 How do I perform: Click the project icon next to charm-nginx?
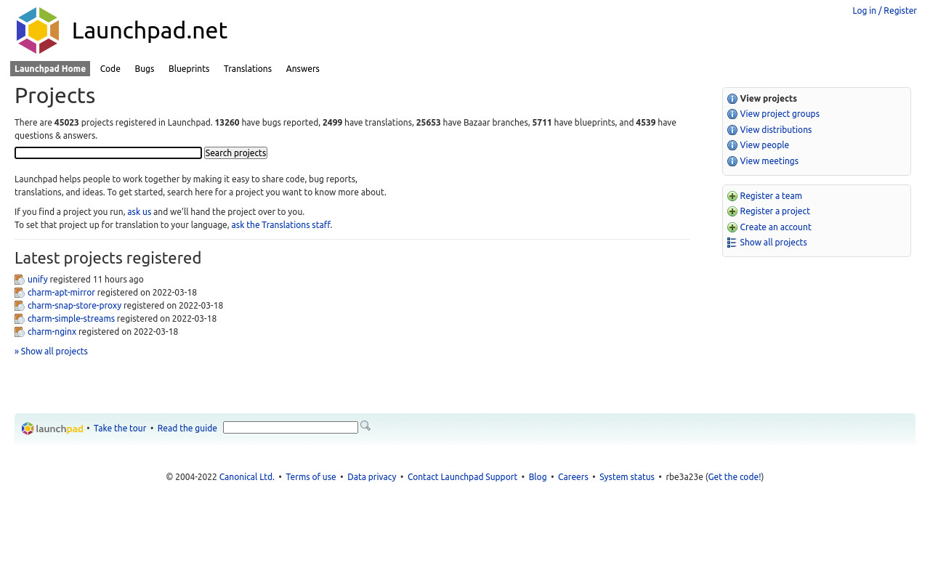pos(20,332)
